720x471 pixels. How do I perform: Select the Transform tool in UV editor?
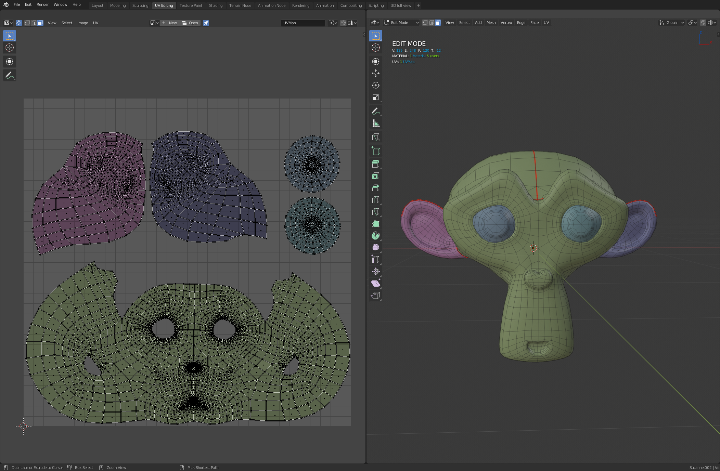pyautogui.click(x=10, y=62)
